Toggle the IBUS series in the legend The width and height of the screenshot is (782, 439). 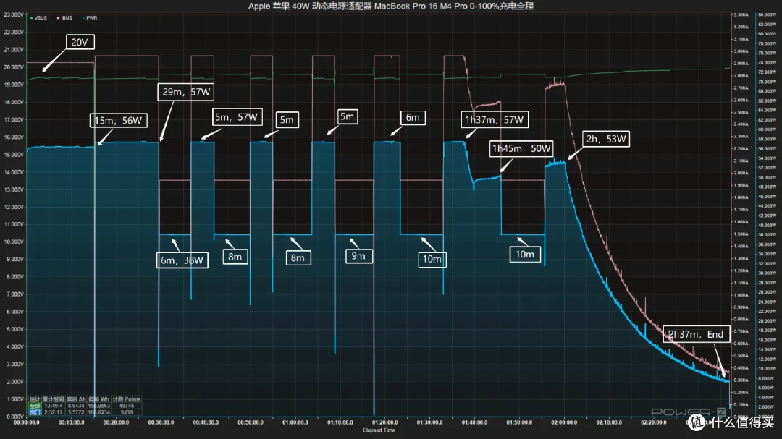pos(64,18)
